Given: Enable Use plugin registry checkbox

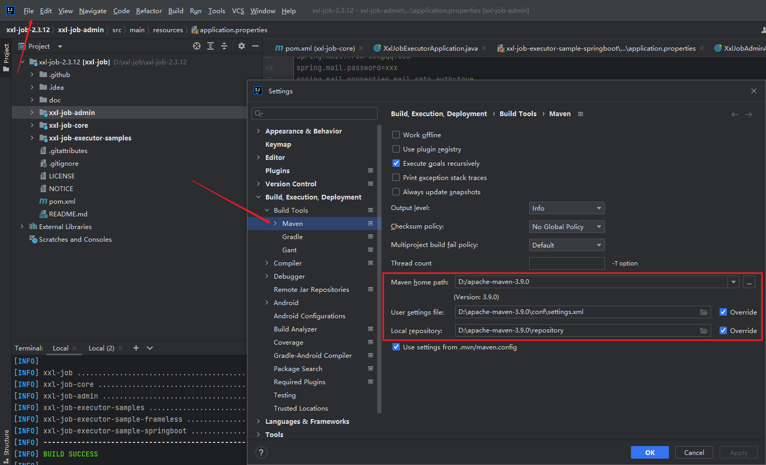Looking at the screenshot, I should [x=396, y=149].
